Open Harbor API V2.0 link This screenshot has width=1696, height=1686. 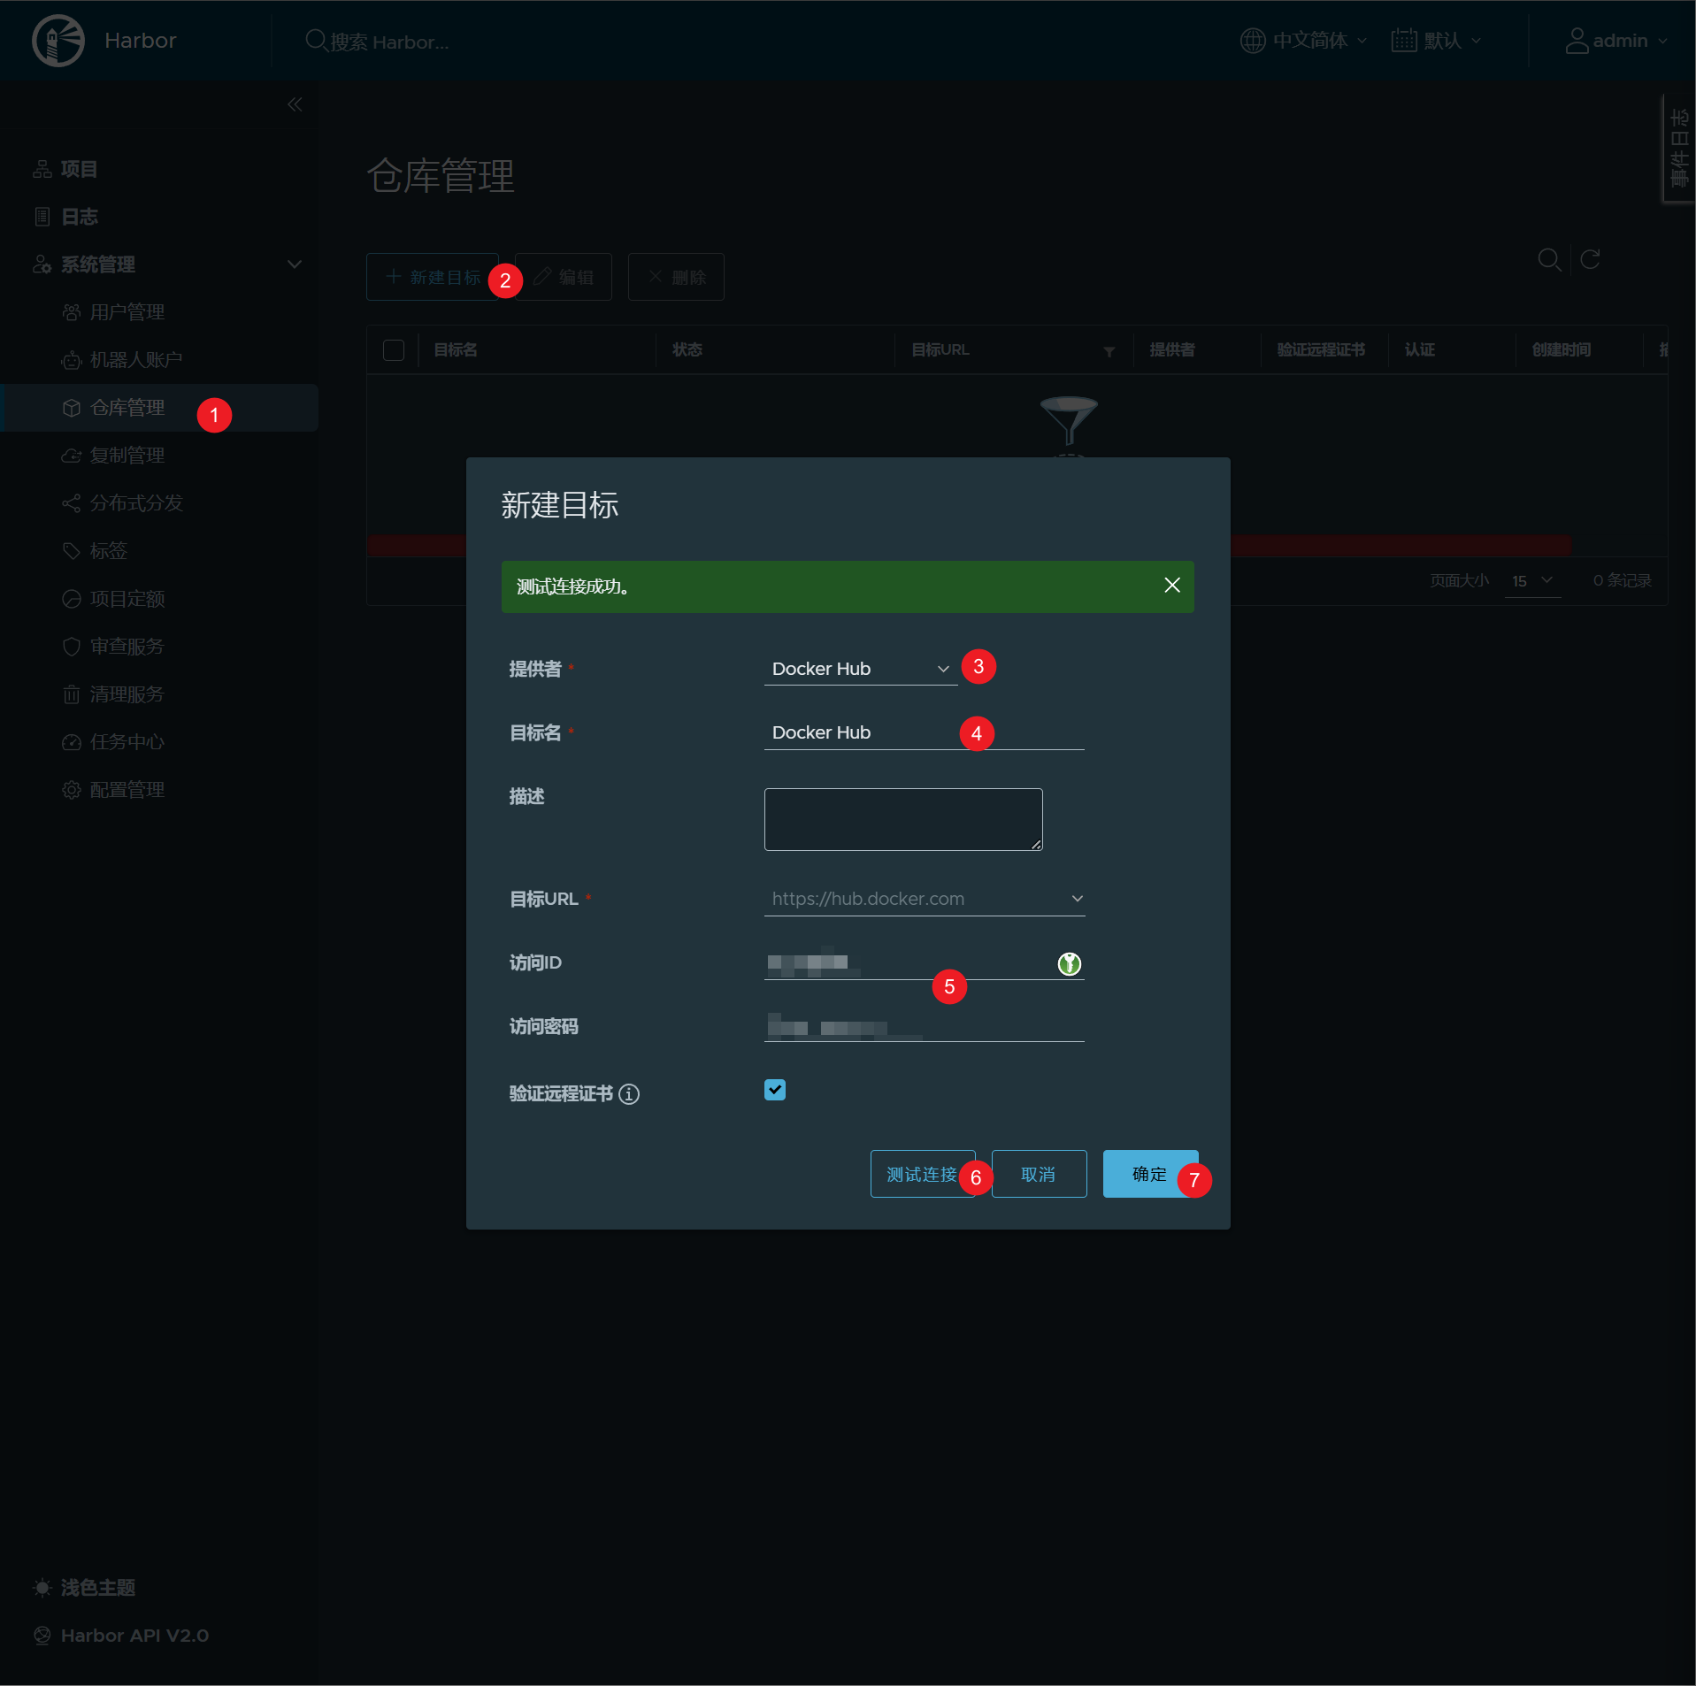coord(134,1636)
